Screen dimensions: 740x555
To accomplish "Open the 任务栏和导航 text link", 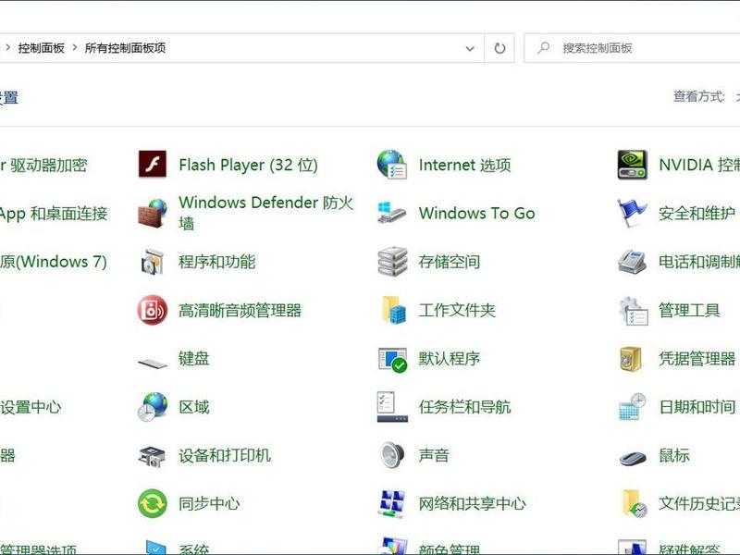I will (464, 406).
